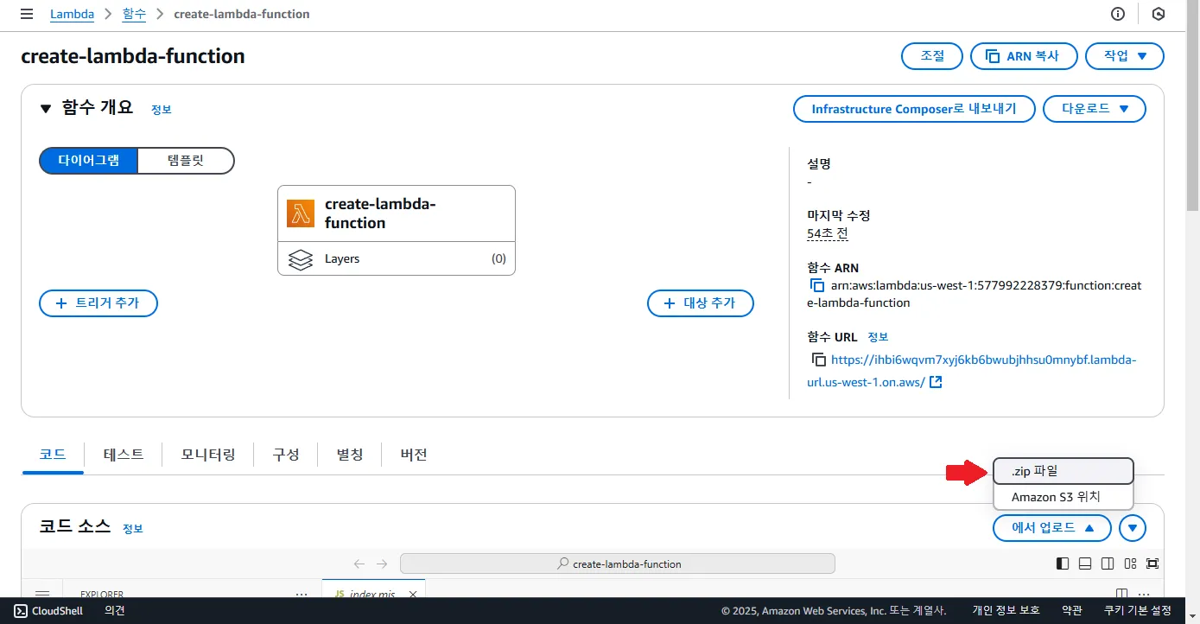Open the function URL link
The width and height of the screenshot is (1200, 624).
pyautogui.click(x=972, y=371)
